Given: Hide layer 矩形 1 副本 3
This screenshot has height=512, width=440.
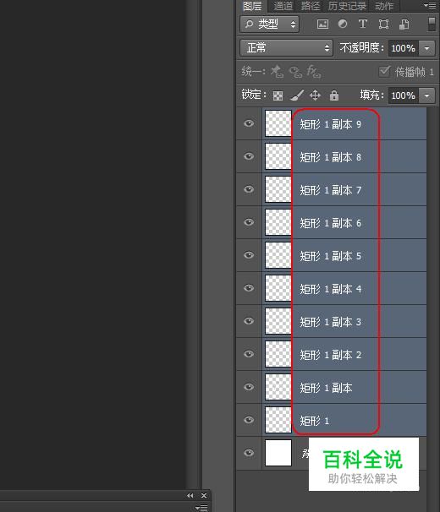Looking at the screenshot, I should [249, 321].
